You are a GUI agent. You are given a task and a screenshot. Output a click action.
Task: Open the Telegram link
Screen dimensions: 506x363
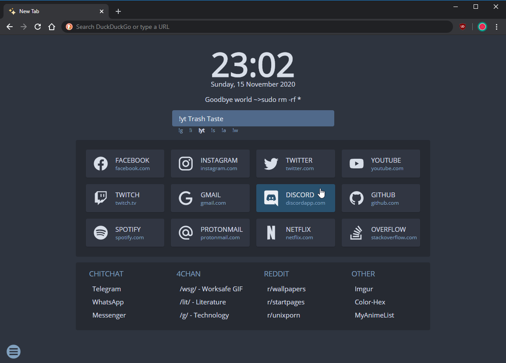[x=106, y=289]
